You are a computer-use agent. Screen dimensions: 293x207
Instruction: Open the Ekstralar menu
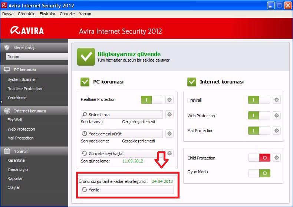(47, 14)
